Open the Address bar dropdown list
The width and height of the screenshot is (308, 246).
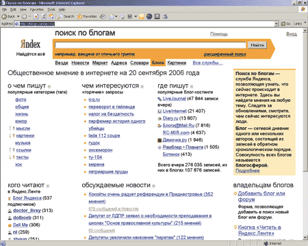click(277, 24)
